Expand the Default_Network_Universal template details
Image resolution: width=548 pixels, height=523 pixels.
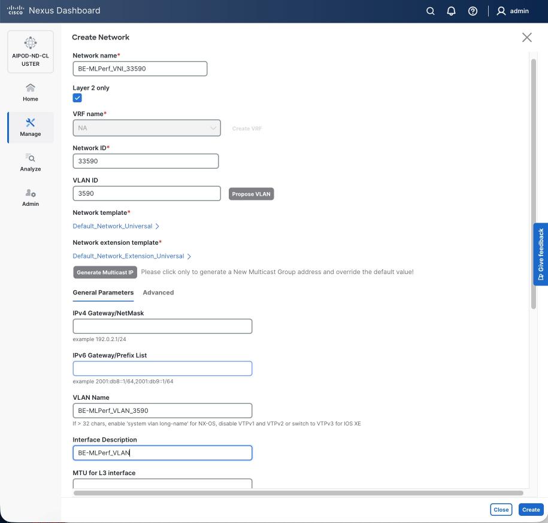tap(116, 226)
